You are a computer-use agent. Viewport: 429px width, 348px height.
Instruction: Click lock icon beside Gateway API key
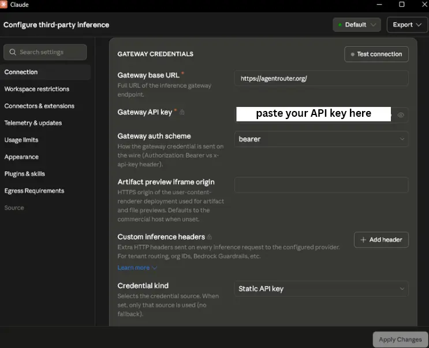[182, 112]
